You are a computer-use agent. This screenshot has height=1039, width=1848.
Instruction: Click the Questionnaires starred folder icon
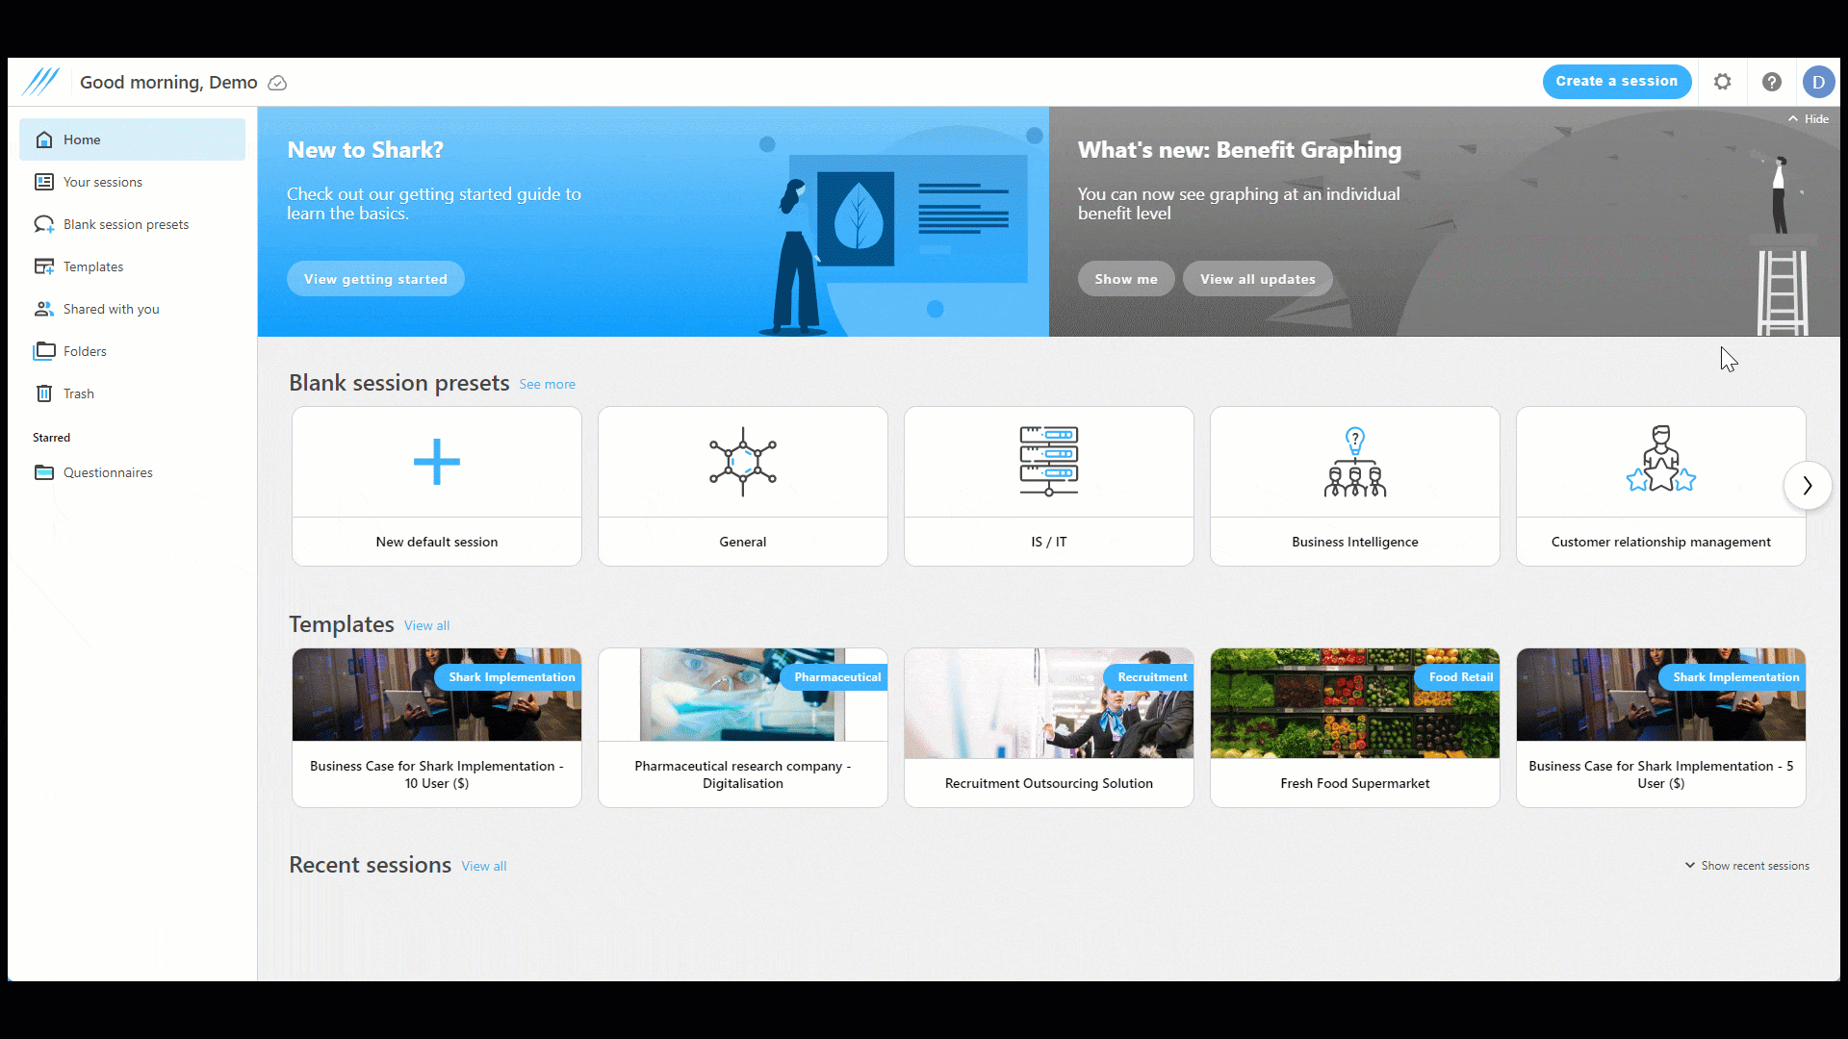pyautogui.click(x=44, y=472)
